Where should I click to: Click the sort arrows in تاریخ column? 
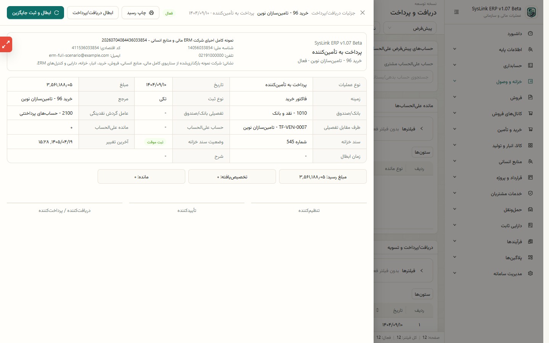click(377, 310)
